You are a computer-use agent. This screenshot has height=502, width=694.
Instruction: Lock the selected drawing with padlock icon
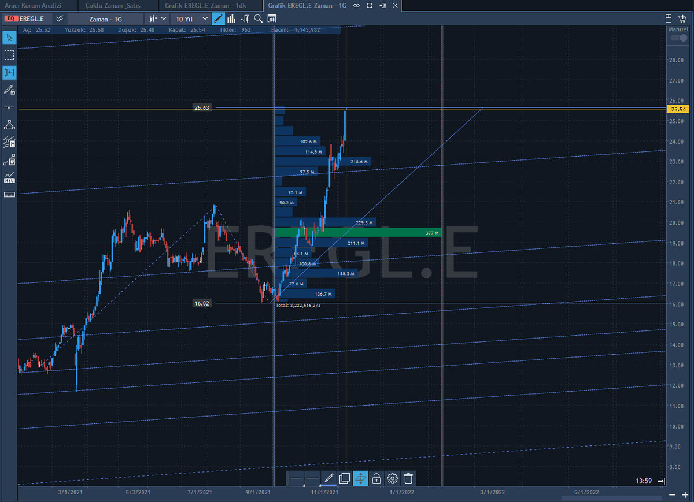pyautogui.click(x=376, y=478)
